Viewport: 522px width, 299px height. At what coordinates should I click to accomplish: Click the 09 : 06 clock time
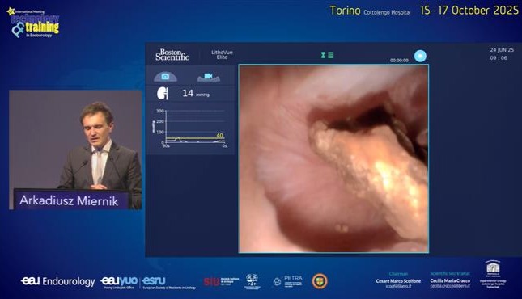point(499,58)
